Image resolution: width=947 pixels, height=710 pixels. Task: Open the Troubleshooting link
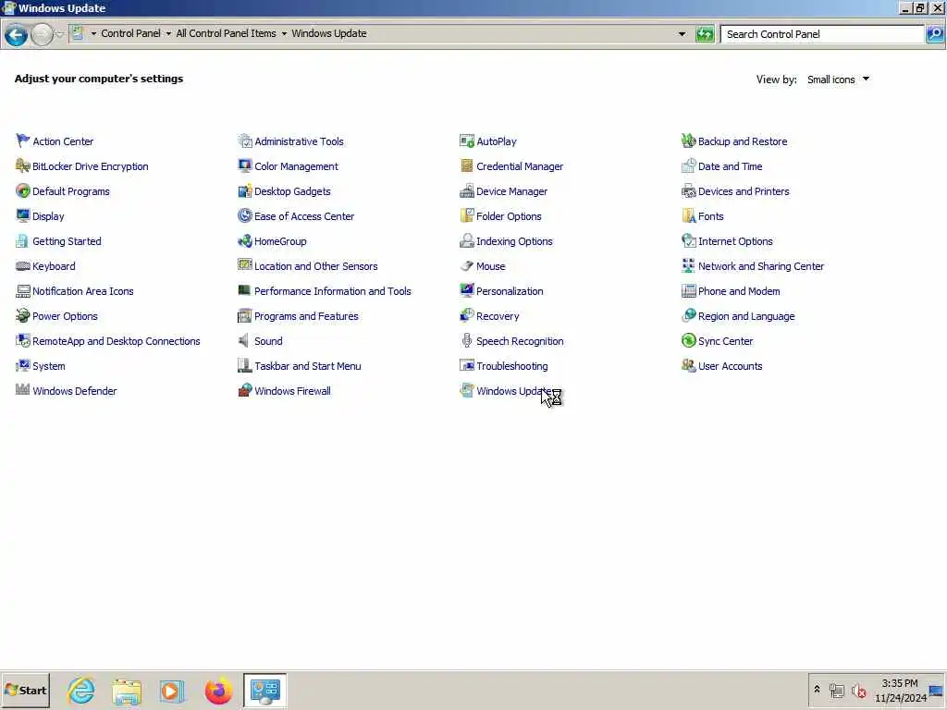tap(512, 366)
